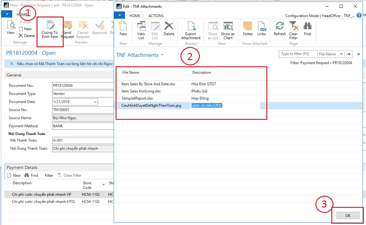The image size is (366, 225).
Task: Delete the selected attachment via ribbon Delete
Action: (x=169, y=28)
